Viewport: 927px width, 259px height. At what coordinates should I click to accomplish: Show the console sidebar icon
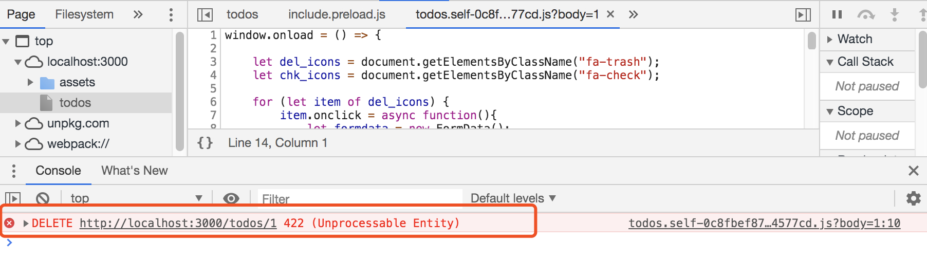(13, 198)
